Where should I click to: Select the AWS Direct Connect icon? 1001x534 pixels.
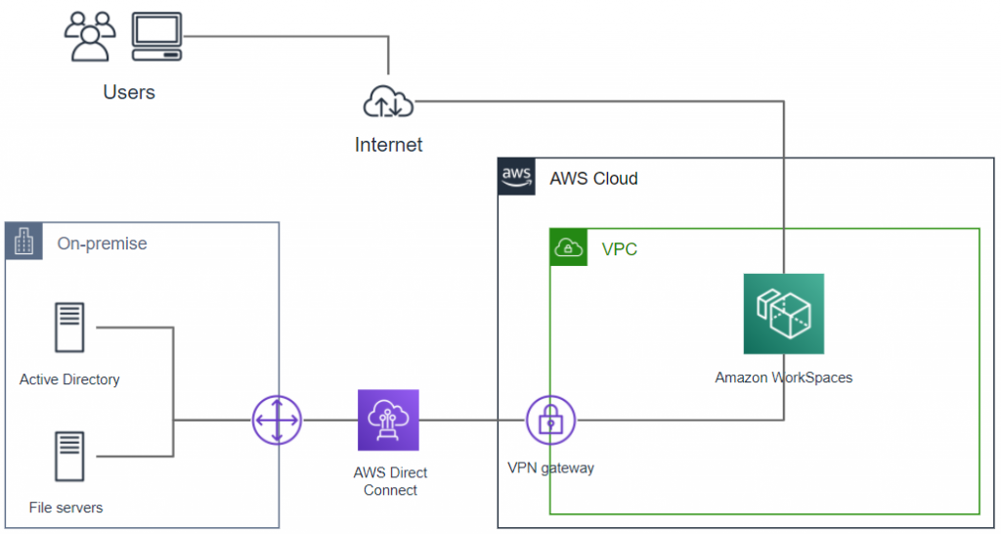click(388, 421)
